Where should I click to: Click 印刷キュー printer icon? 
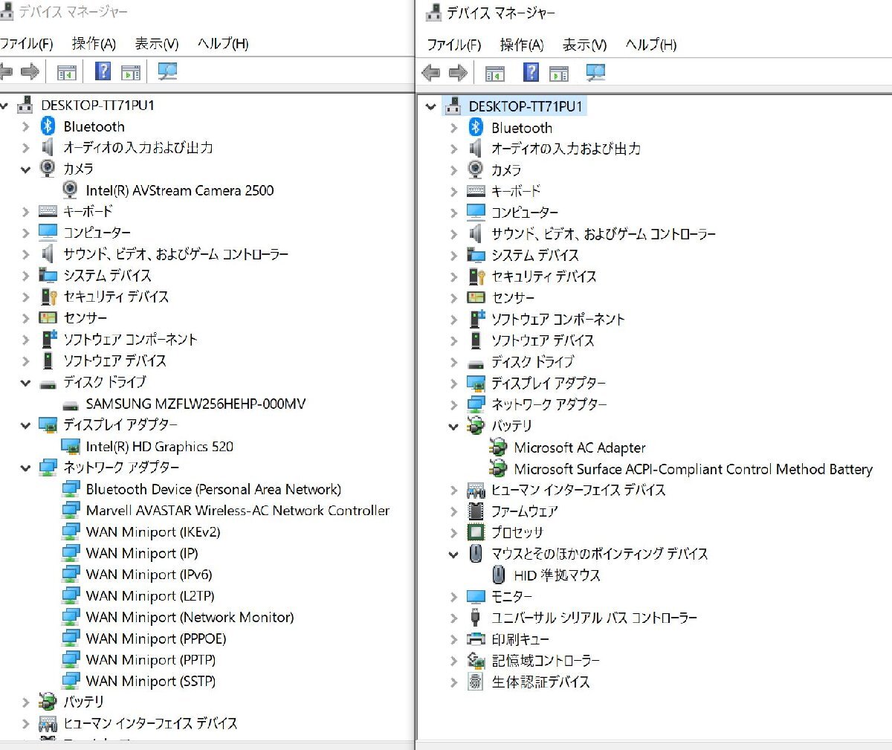pos(476,639)
